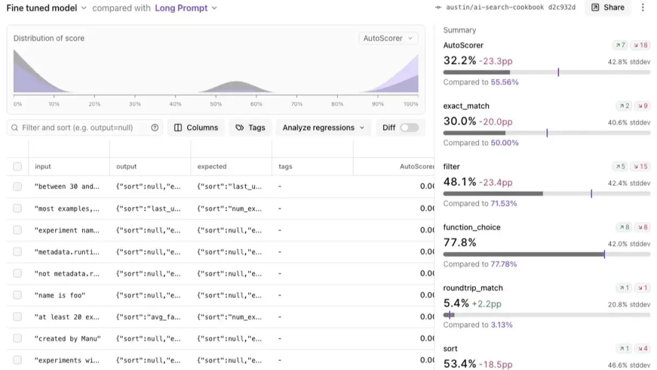Image resolution: width=657 pixels, height=370 pixels.
Task: Click the exact_match regressions badge showing 9
Action: pos(643,106)
